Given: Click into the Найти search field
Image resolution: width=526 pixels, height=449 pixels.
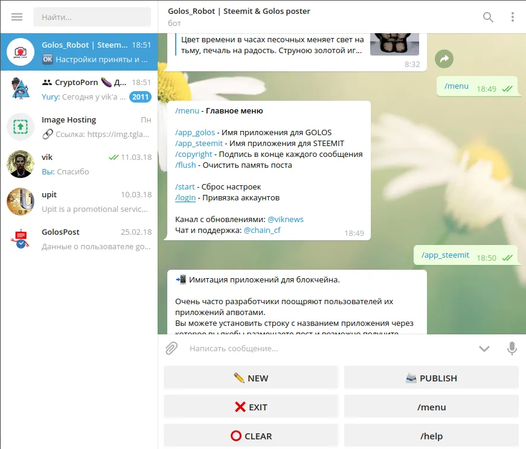Looking at the screenshot, I should pyautogui.click(x=92, y=17).
